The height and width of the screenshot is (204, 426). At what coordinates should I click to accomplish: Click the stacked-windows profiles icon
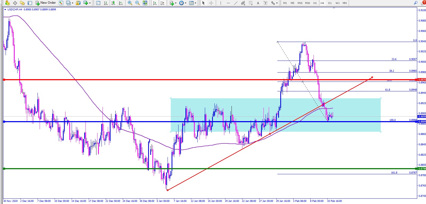68,3
